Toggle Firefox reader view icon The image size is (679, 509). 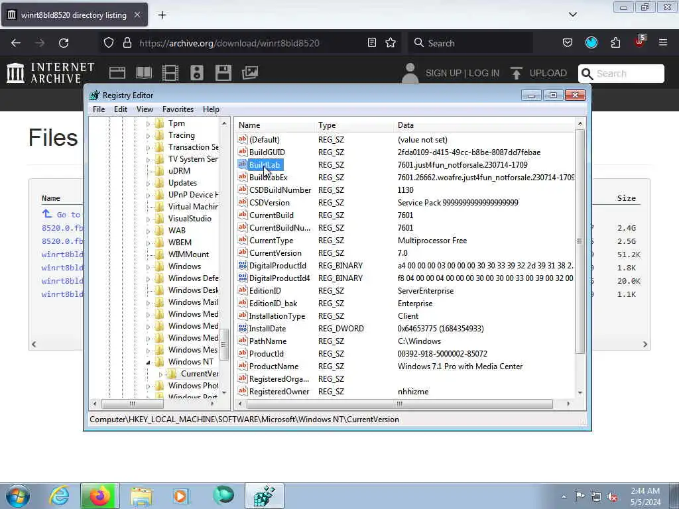371,43
